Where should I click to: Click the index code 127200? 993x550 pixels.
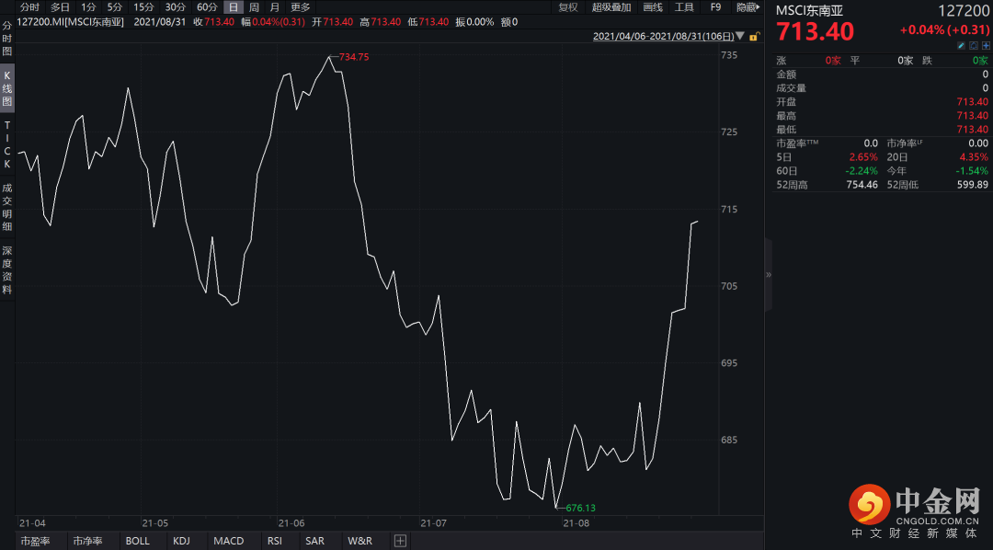pos(963,11)
